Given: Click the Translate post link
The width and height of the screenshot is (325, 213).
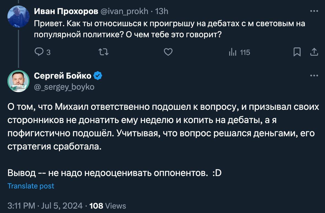Looking at the screenshot, I should click(x=31, y=186).
